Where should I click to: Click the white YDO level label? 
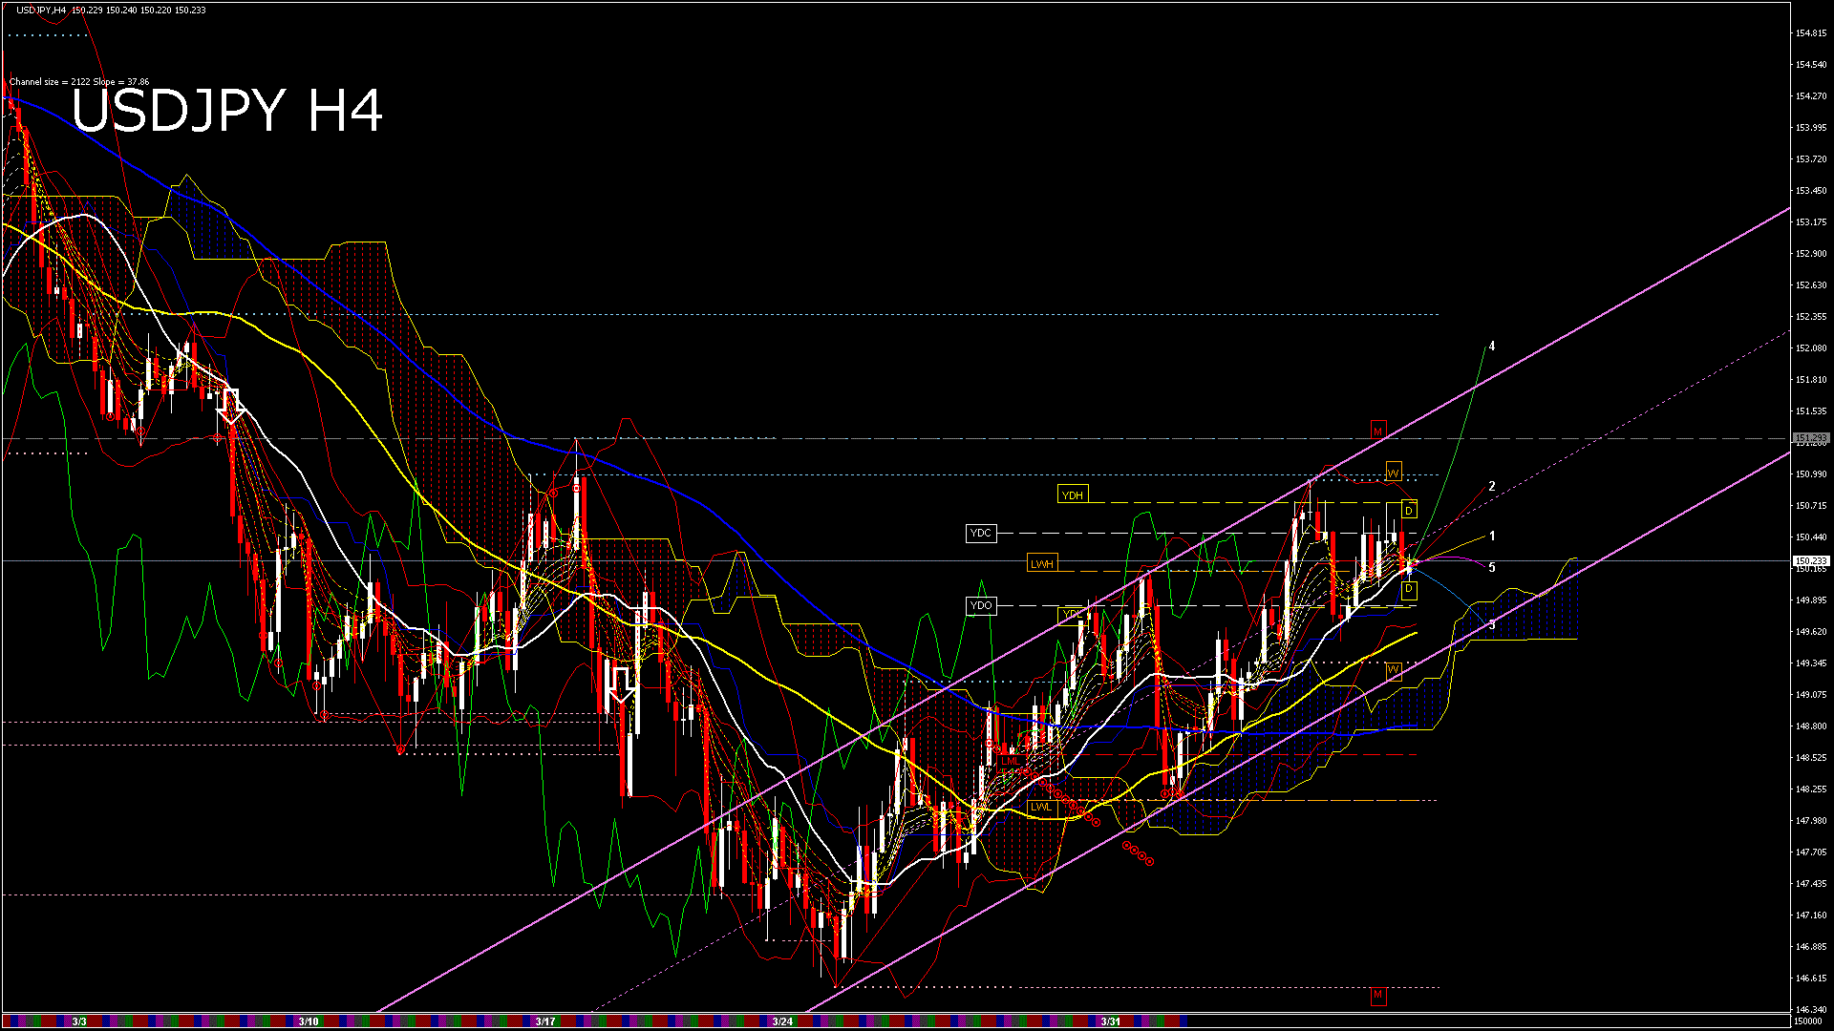[981, 605]
